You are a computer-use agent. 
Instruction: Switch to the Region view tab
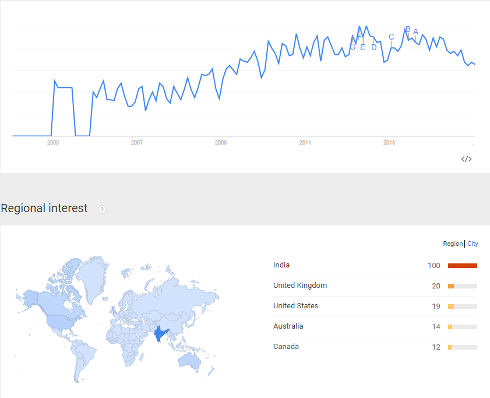(x=453, y=244)
